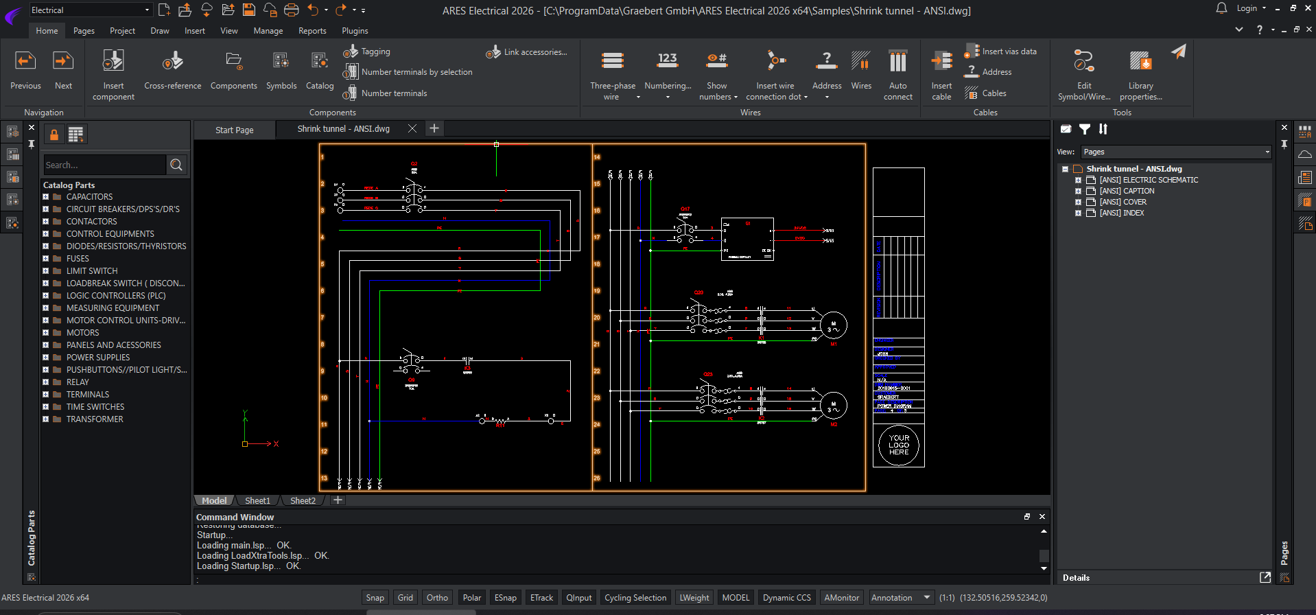Open the Manage ribbon tab
Viewport: 1316px width, 615px height.
click(x=268, y=31)
